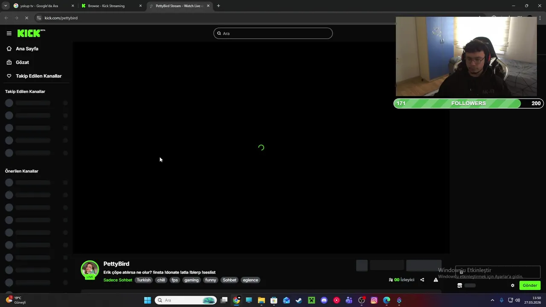Select the fps tag
This screenshot has height=307, width=546.
point(174,280)
